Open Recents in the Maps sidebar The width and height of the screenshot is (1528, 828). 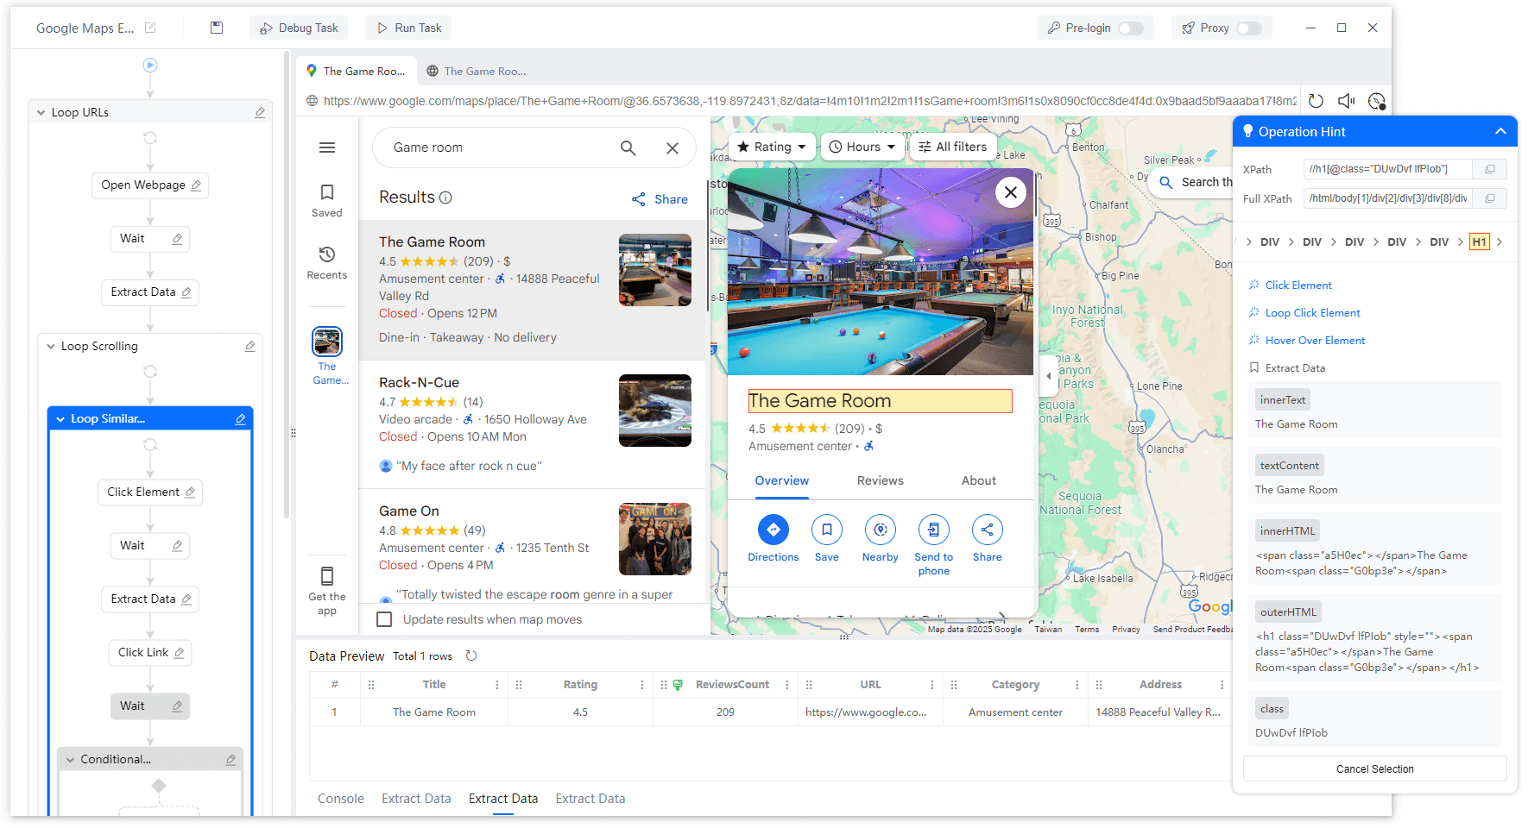pyautogui.click(x=327, y=262)
